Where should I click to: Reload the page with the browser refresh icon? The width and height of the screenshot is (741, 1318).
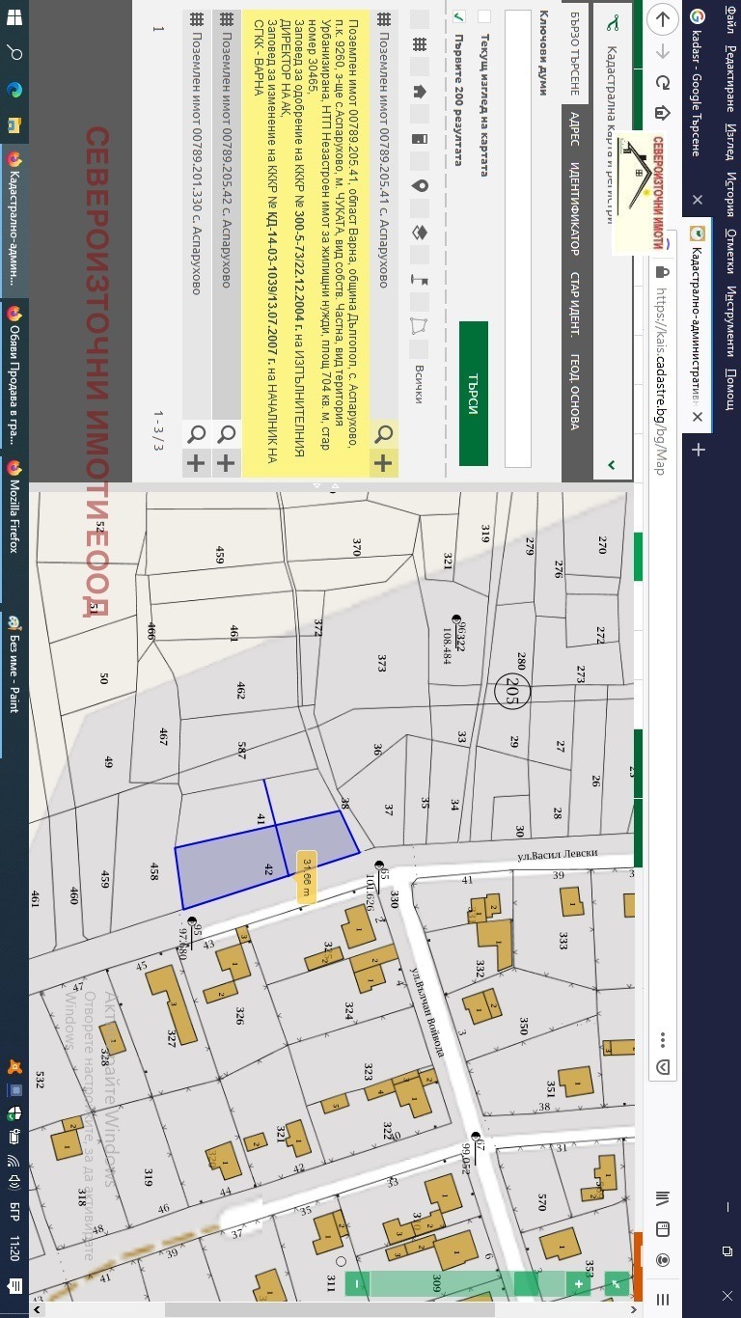(x=663, y=84)
